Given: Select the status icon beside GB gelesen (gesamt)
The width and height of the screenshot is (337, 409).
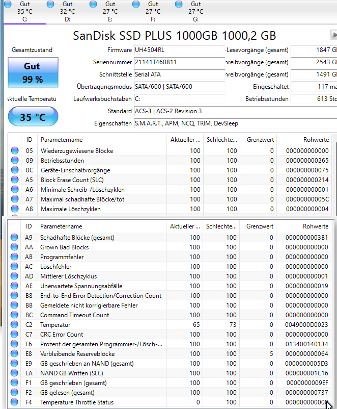Looking at the screenshot, I should point(14,392).
